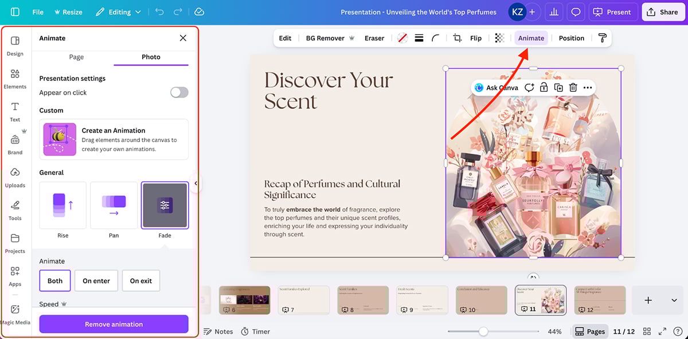Click the undo arrow

pyautogui.click(x=159, y=11)
